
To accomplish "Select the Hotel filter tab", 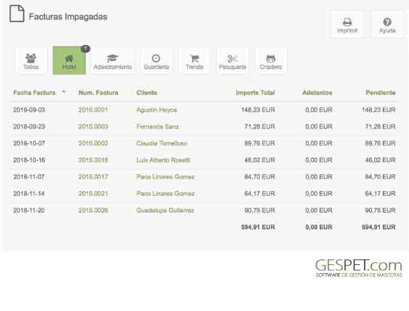I will click(x=69, y=61).
